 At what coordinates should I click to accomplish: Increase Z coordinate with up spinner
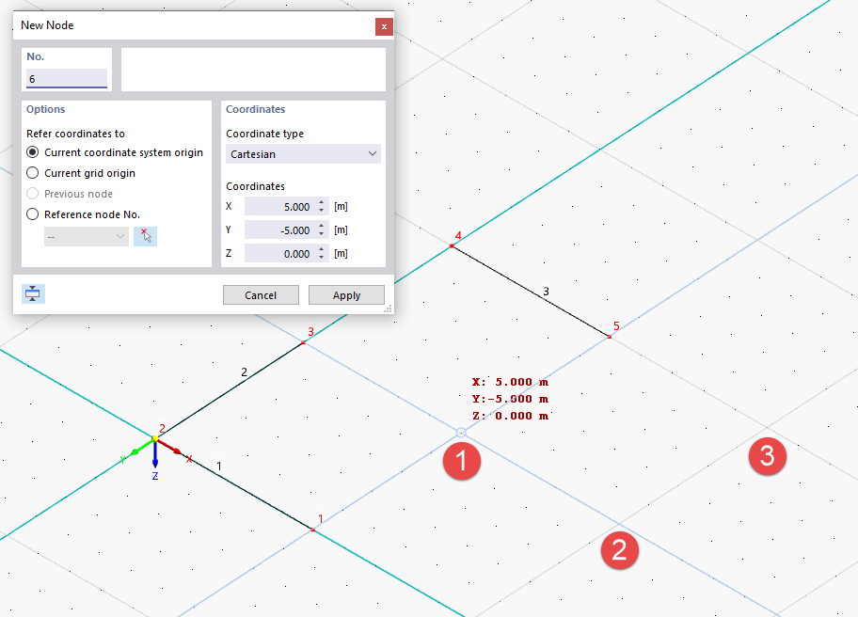321,249
